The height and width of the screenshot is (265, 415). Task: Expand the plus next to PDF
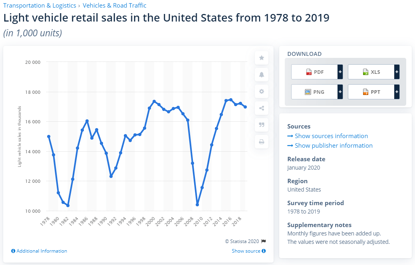[340, 72]
